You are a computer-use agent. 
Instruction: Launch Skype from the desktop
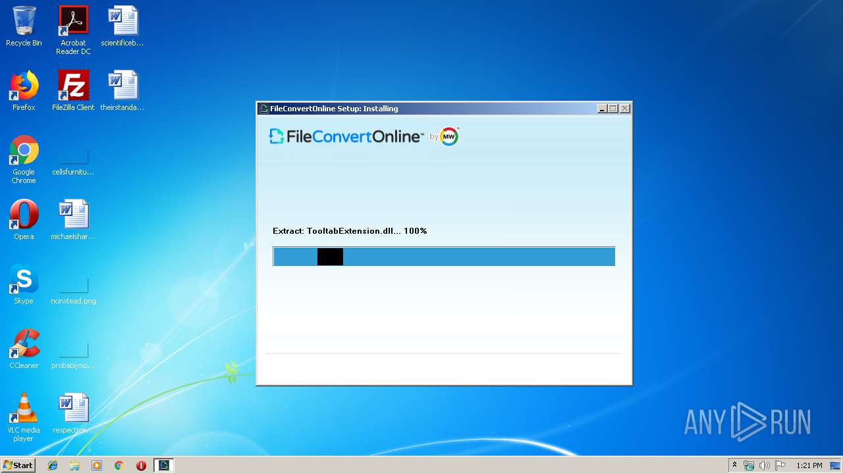[24, 284]
